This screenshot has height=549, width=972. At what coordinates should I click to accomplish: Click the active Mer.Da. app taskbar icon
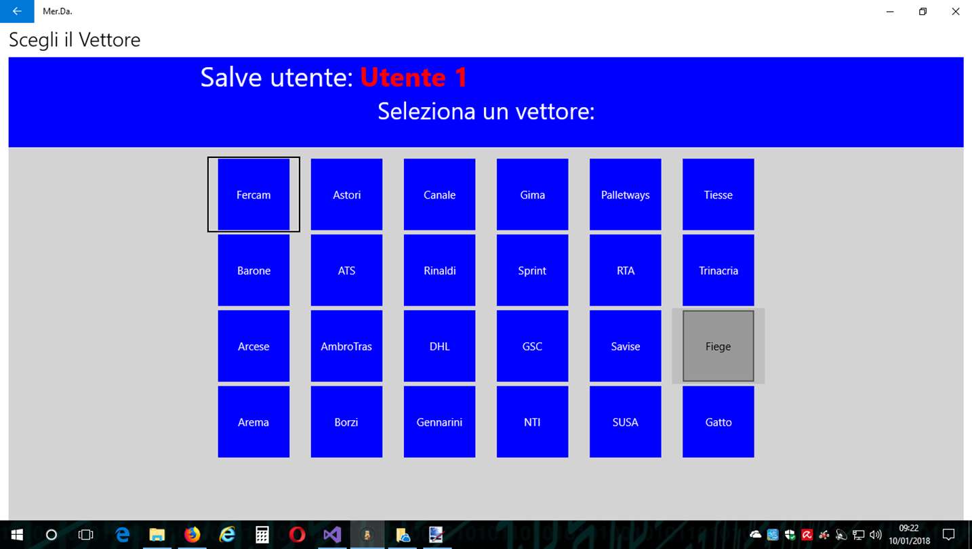[367, 535]
